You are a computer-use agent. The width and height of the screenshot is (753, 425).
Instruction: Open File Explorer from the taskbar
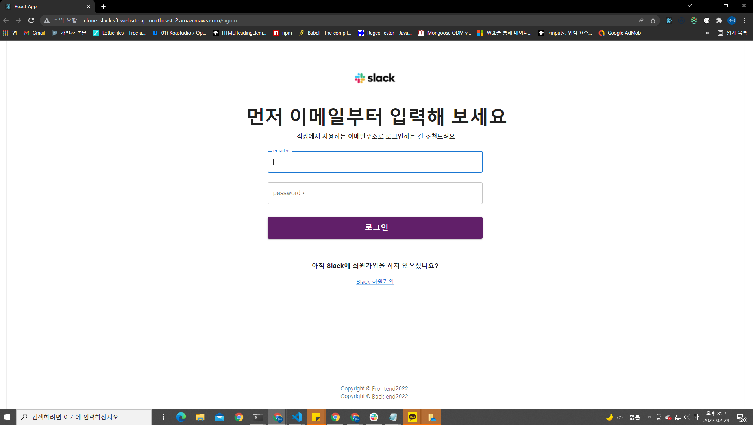coord(200,417)
